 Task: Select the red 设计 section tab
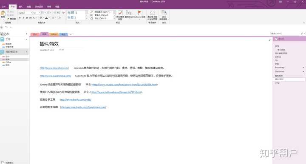pos(35,34)
